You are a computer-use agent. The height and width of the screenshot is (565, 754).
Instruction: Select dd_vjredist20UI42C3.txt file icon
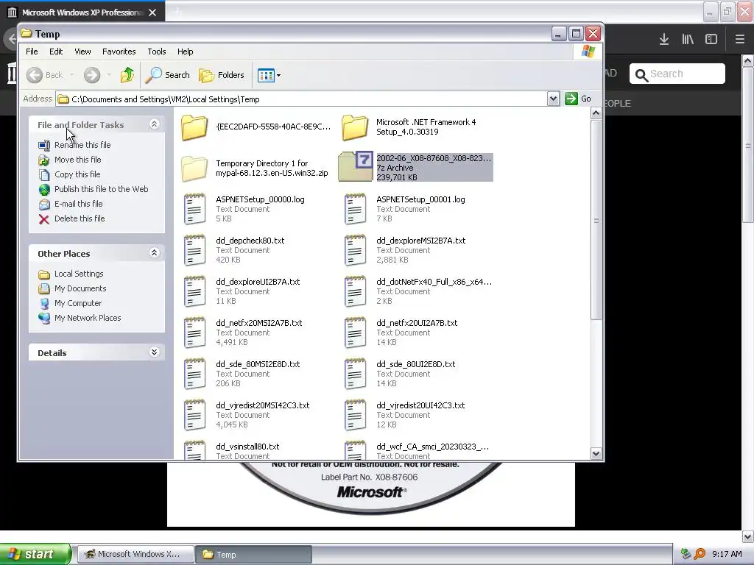click(356, 415)
